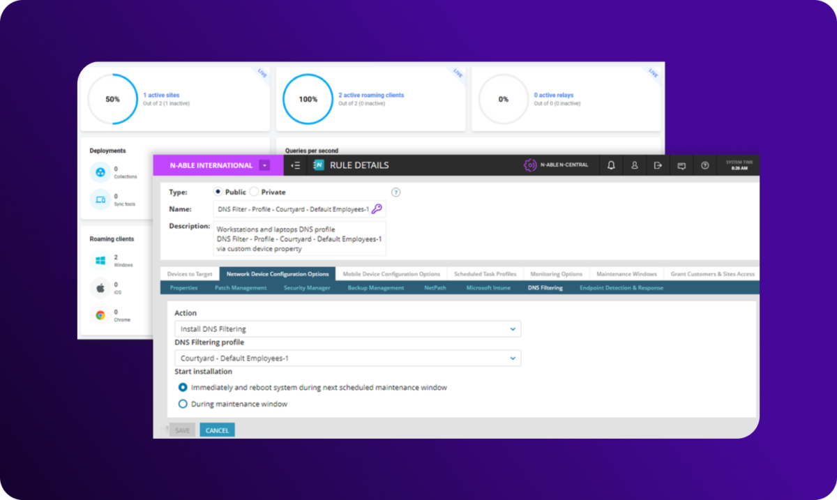Open the Backup Management sub-tab
837x500 pixels.
click(376, 287)
